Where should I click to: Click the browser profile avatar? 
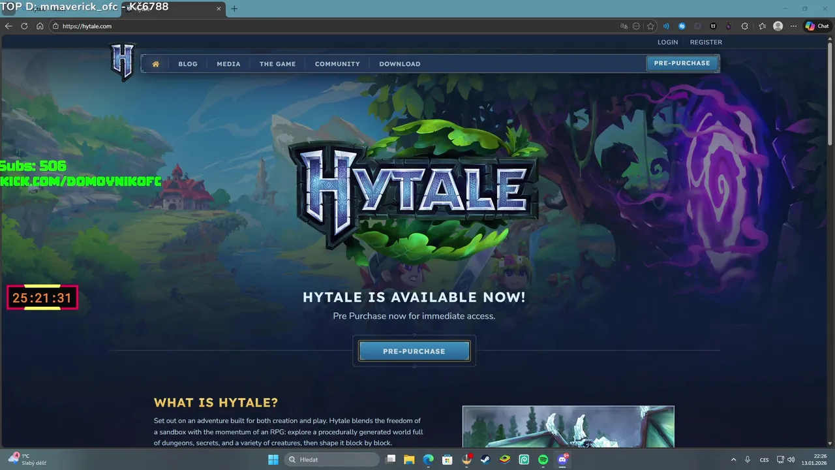pyautogui.click(x=778, y=26)
